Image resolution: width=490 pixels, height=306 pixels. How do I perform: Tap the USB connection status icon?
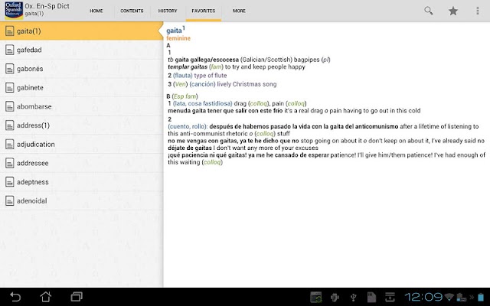coord(354,298)
